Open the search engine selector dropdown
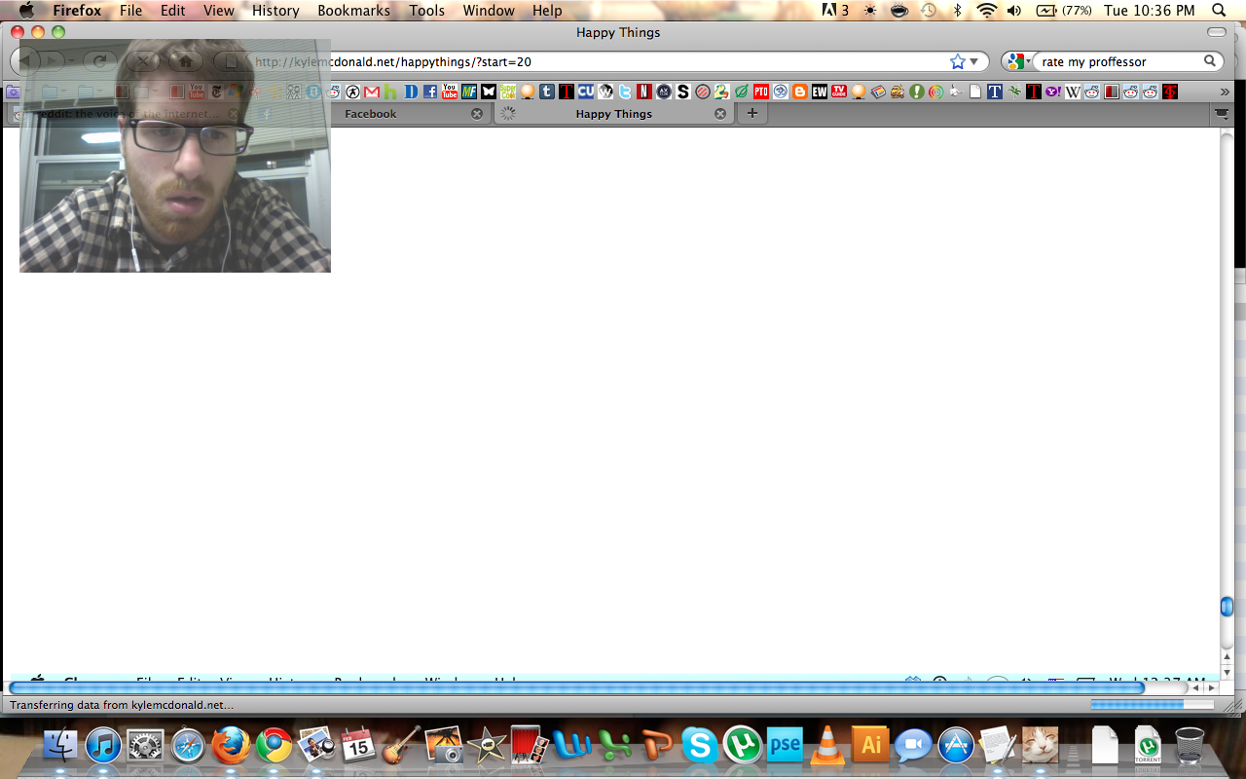Image resolution: width=1246 pixels, height=779 pixels. pyautogui.click(x=1019, y=61)
